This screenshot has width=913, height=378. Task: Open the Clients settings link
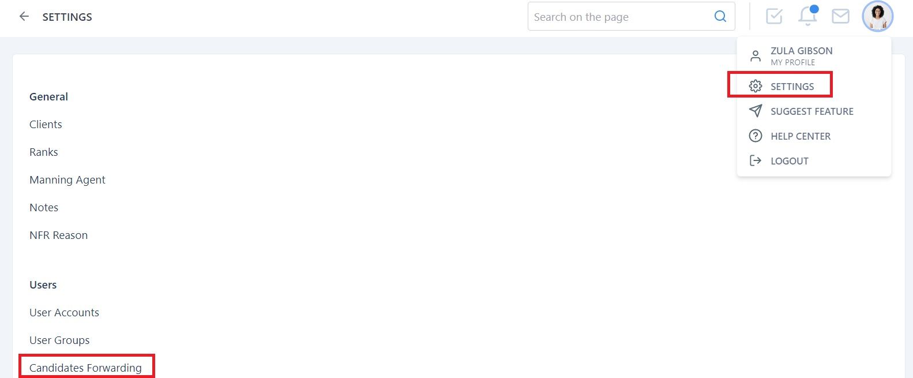point(46,124)
